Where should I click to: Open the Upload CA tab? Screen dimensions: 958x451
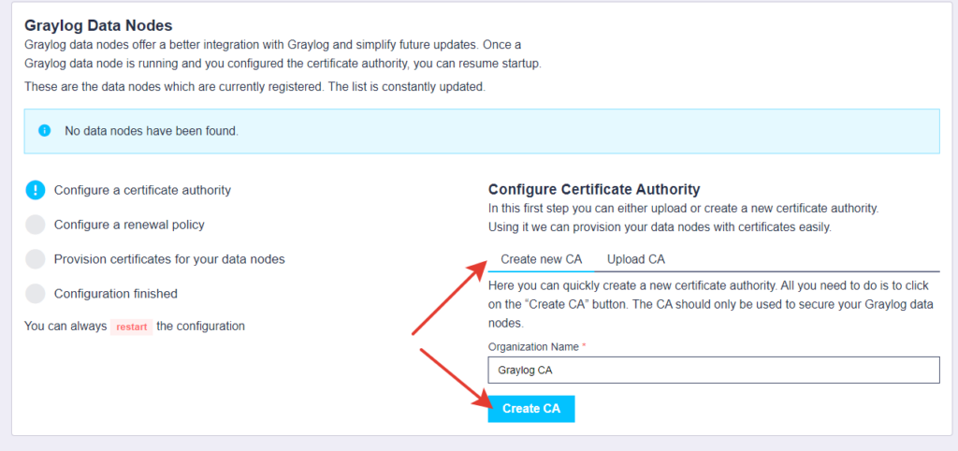(636, 259)
